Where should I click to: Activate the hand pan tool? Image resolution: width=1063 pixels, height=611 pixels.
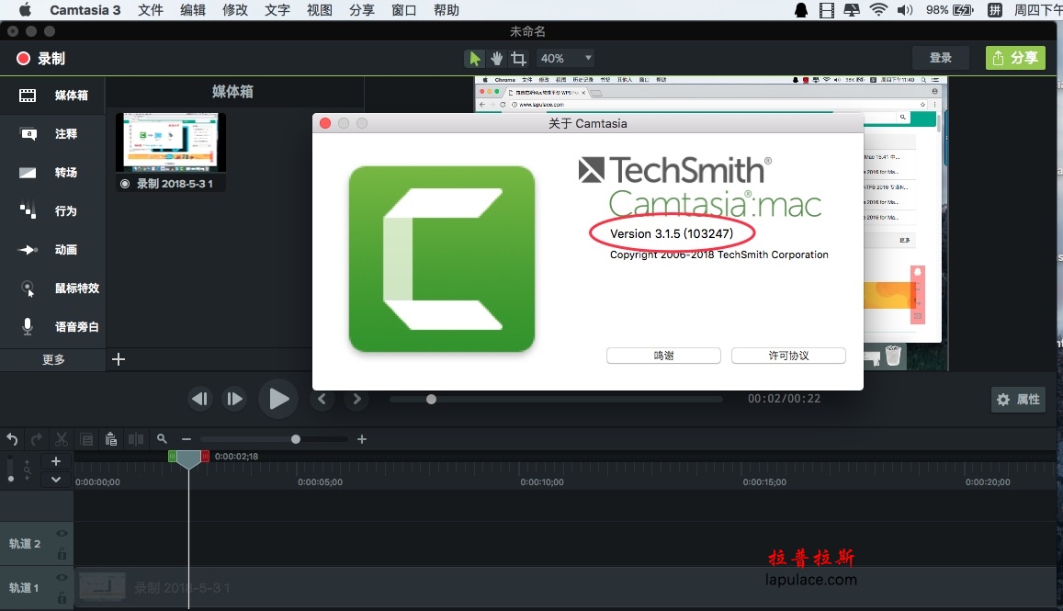[x=497, y=59]
